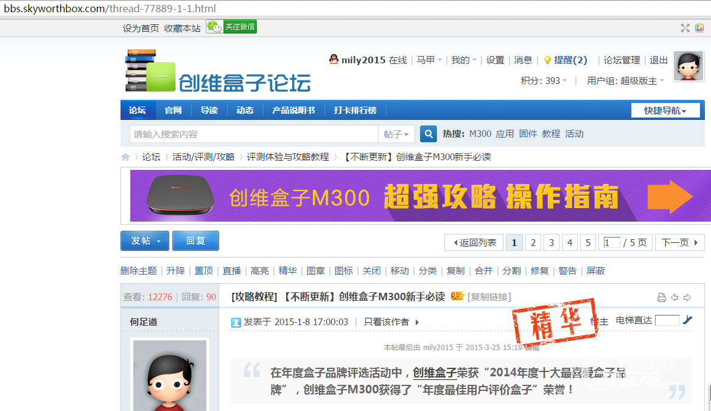This screenshot has width=711, height=411.
Task: Click the fullscreen expand icon in top bar
Action: click(x=685, y=28)
